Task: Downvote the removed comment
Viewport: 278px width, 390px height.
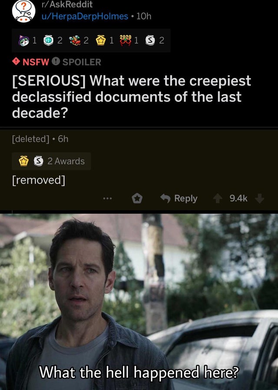Action: pyautogui.click(x=259, y=198)
